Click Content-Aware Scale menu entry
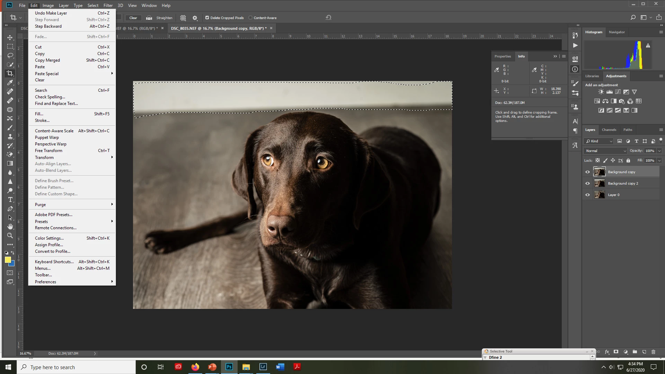 54,131
